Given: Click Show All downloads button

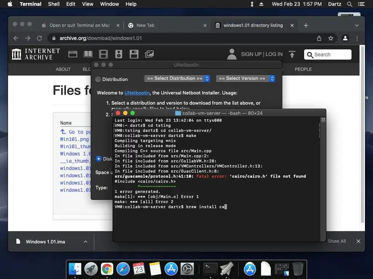Looking at the screenshot, I should pyautogui.click(x=337, y=241).
